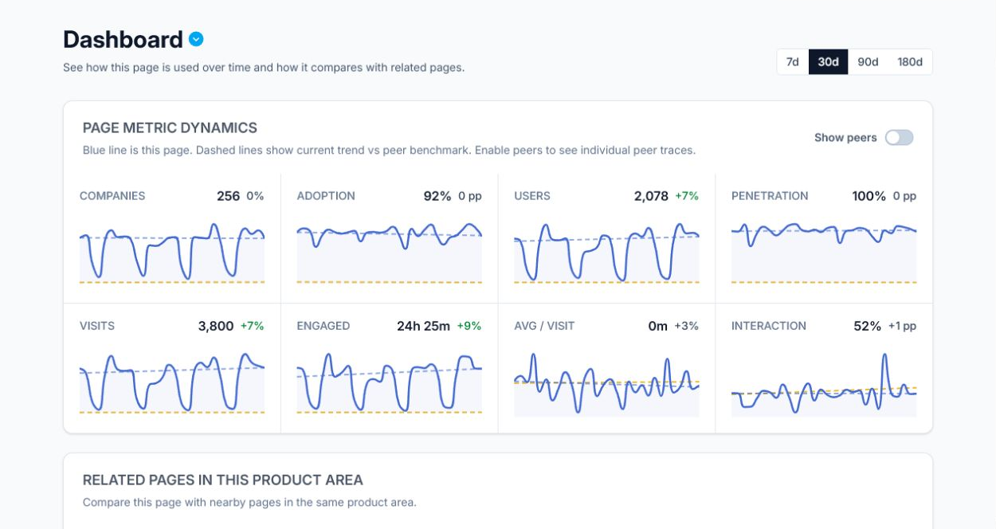Open the Users metric chart
Viewport: 996px width, 529px height.
(606, 253)
